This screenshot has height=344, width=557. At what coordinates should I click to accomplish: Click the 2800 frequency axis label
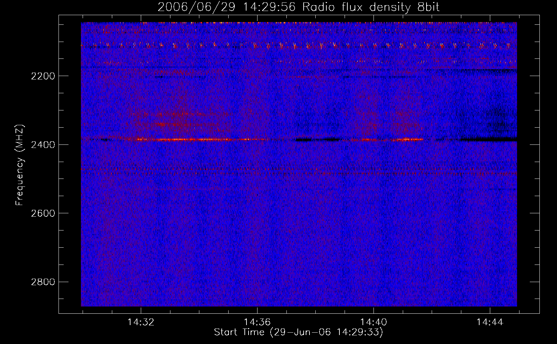43,282
